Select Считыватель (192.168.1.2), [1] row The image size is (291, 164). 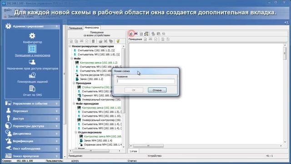(x=96, y=50)
